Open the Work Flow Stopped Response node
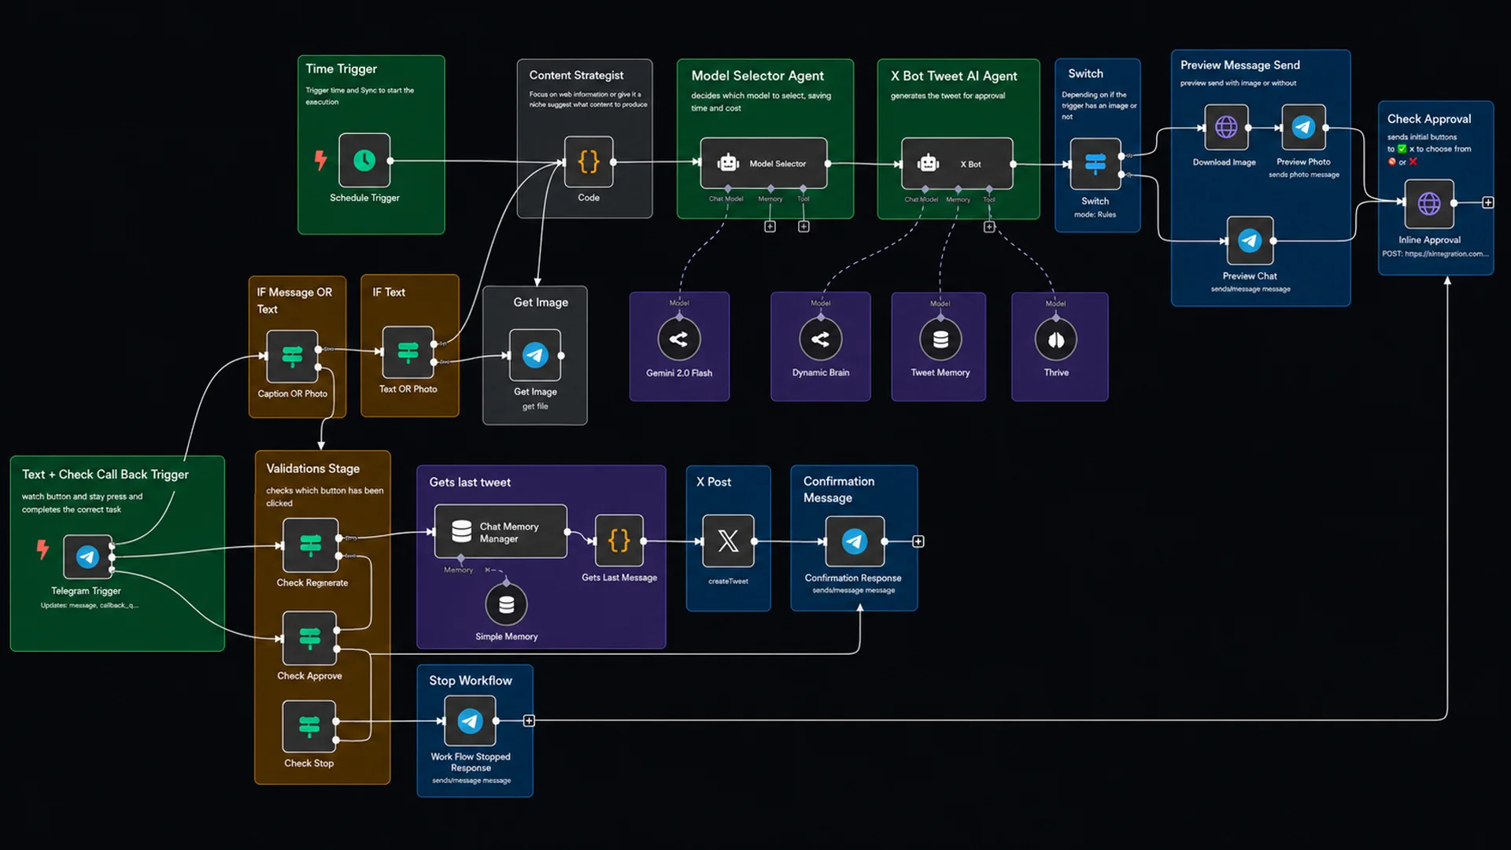 [x=470, y=721]
